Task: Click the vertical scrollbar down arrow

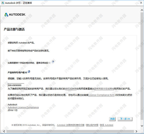Action: pyautogui.click(x=142, y=126)
